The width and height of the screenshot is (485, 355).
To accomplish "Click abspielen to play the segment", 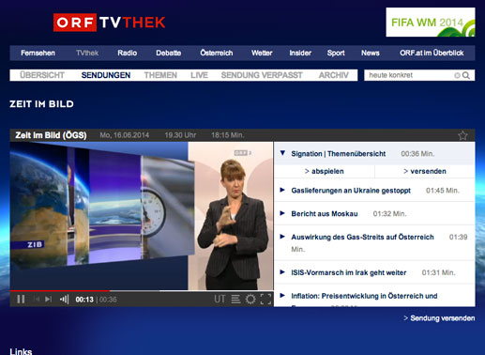I will (325, 171).
